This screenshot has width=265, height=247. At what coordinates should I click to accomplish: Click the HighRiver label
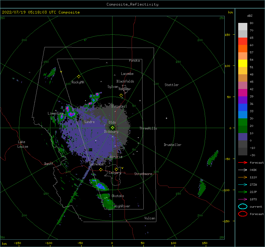(122, 206)
